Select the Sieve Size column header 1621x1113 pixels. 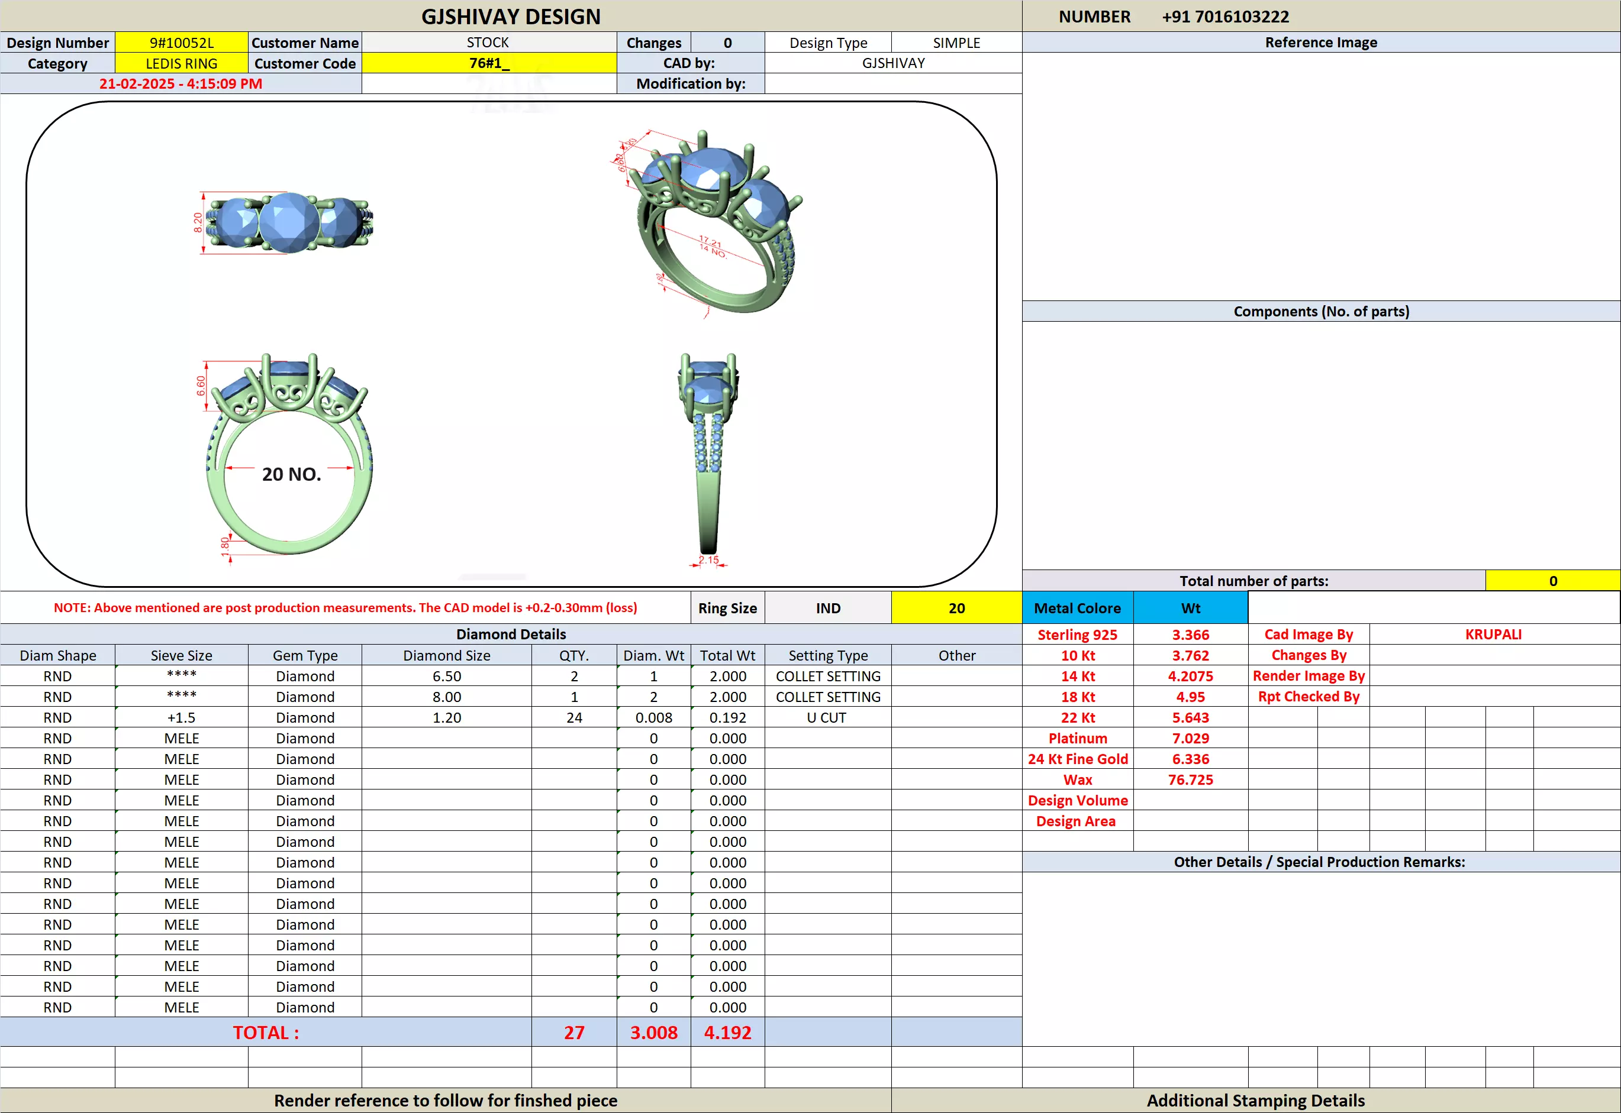182,655
